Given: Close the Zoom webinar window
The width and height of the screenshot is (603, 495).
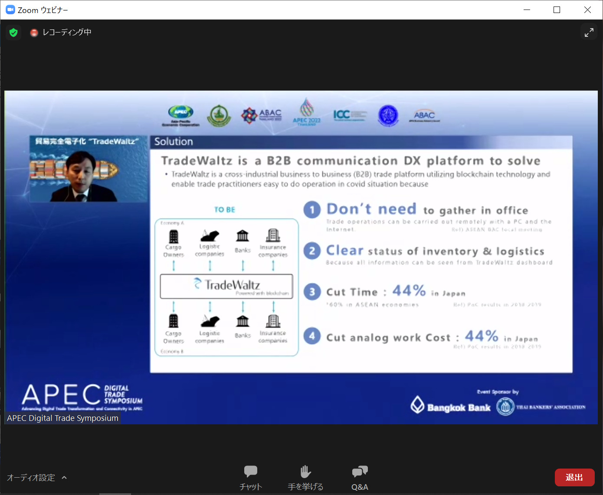Looking at the screenshot, I should (587, 10).
